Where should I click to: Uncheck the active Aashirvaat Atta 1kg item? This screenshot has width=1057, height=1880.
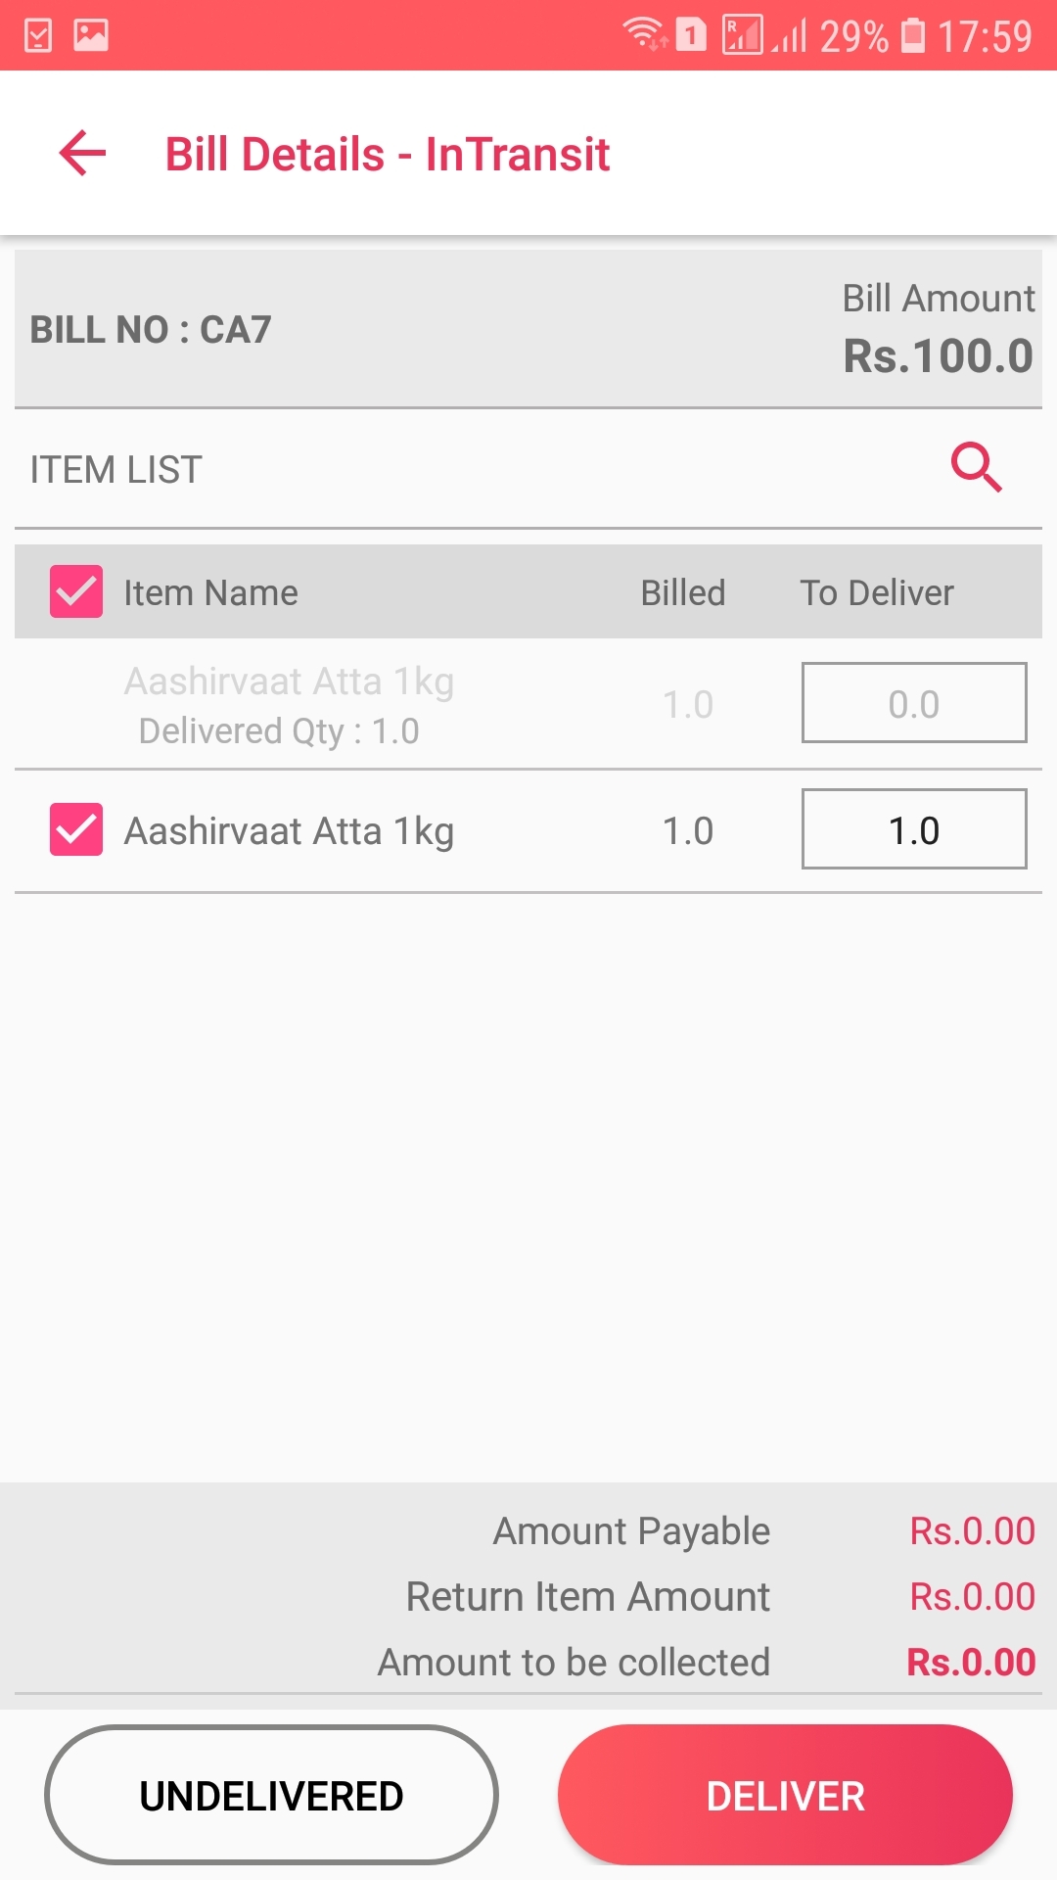76,829
